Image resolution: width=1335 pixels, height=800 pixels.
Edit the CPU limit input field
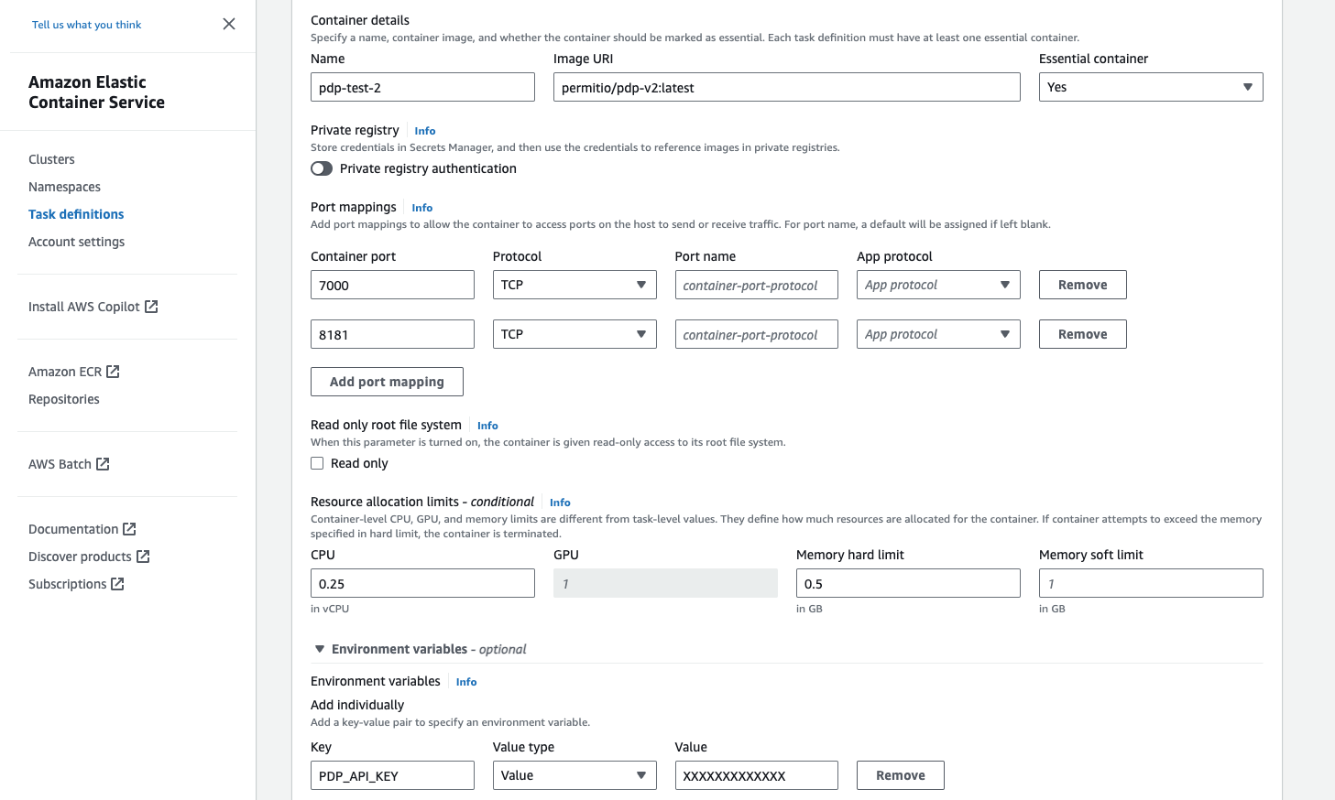(421, 582)
